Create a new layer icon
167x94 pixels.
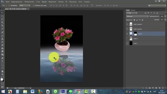click(159, 88)
